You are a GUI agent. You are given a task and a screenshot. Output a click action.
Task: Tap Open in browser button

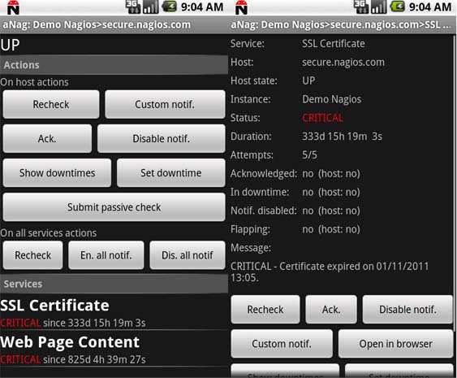tap(395, 344)
